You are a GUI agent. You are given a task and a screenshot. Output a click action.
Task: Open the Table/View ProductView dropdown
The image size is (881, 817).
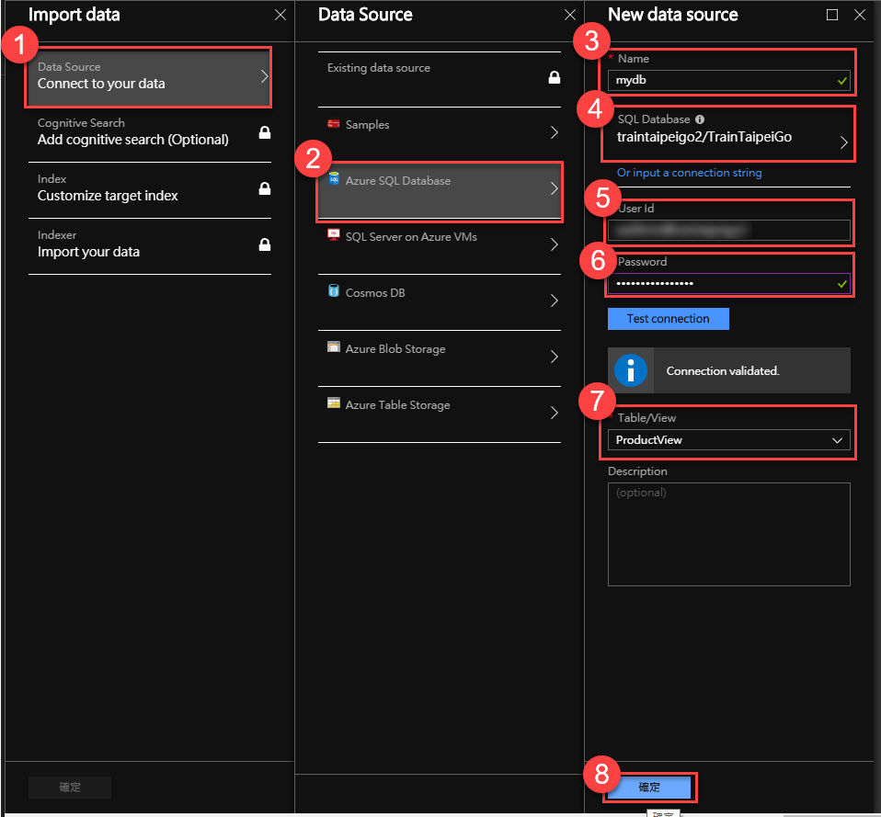[x=728, y=440]
